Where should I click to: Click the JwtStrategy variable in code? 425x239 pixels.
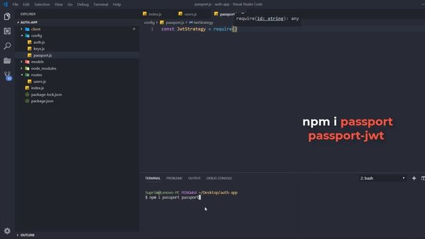tap(191, 29)
